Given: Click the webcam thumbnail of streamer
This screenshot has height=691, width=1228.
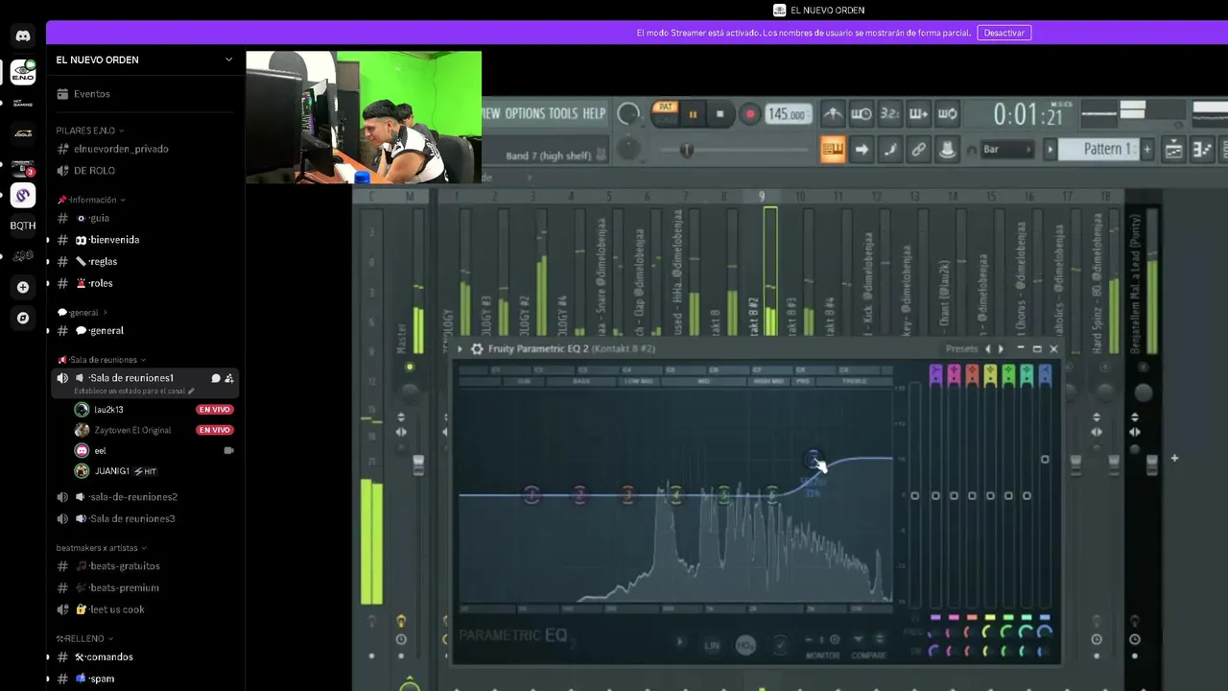Looking at the screenshot, I should pyautogui.click(x=364, y=117).
